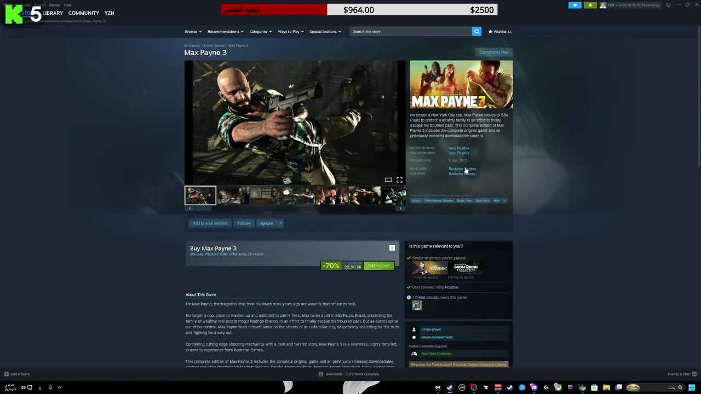Open Friends & Chat in bottom bar
This screenshot has width=701, height=394.
click(x=682, y=374)
